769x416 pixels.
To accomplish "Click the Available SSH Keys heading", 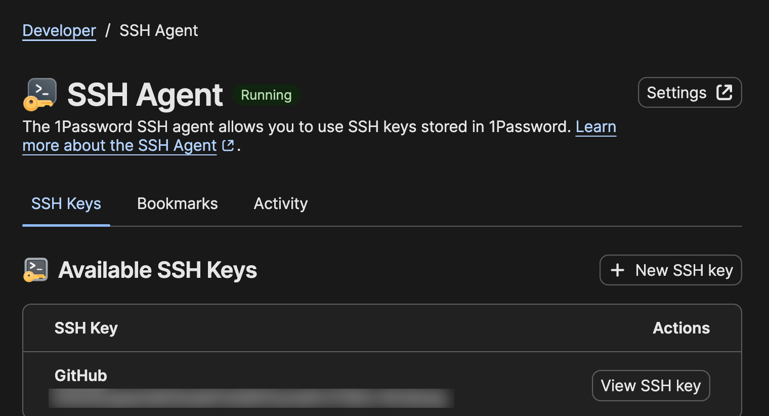I will click(157, 270).
